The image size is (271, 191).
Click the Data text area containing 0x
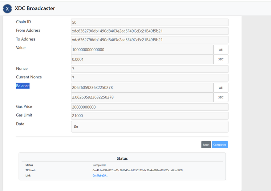click(150, 127)
